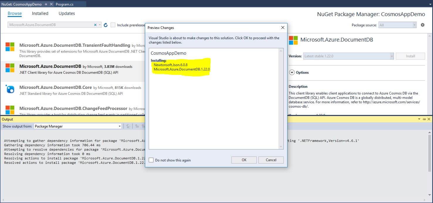Click the "Gathering dependency information took 706.44 ms" line
Image resolution: width=433 pixels, height=203 pixels.
52,145
